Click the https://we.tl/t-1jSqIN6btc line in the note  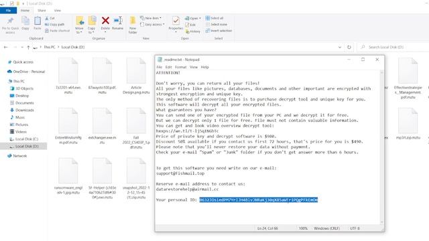[x=188, y=131]
